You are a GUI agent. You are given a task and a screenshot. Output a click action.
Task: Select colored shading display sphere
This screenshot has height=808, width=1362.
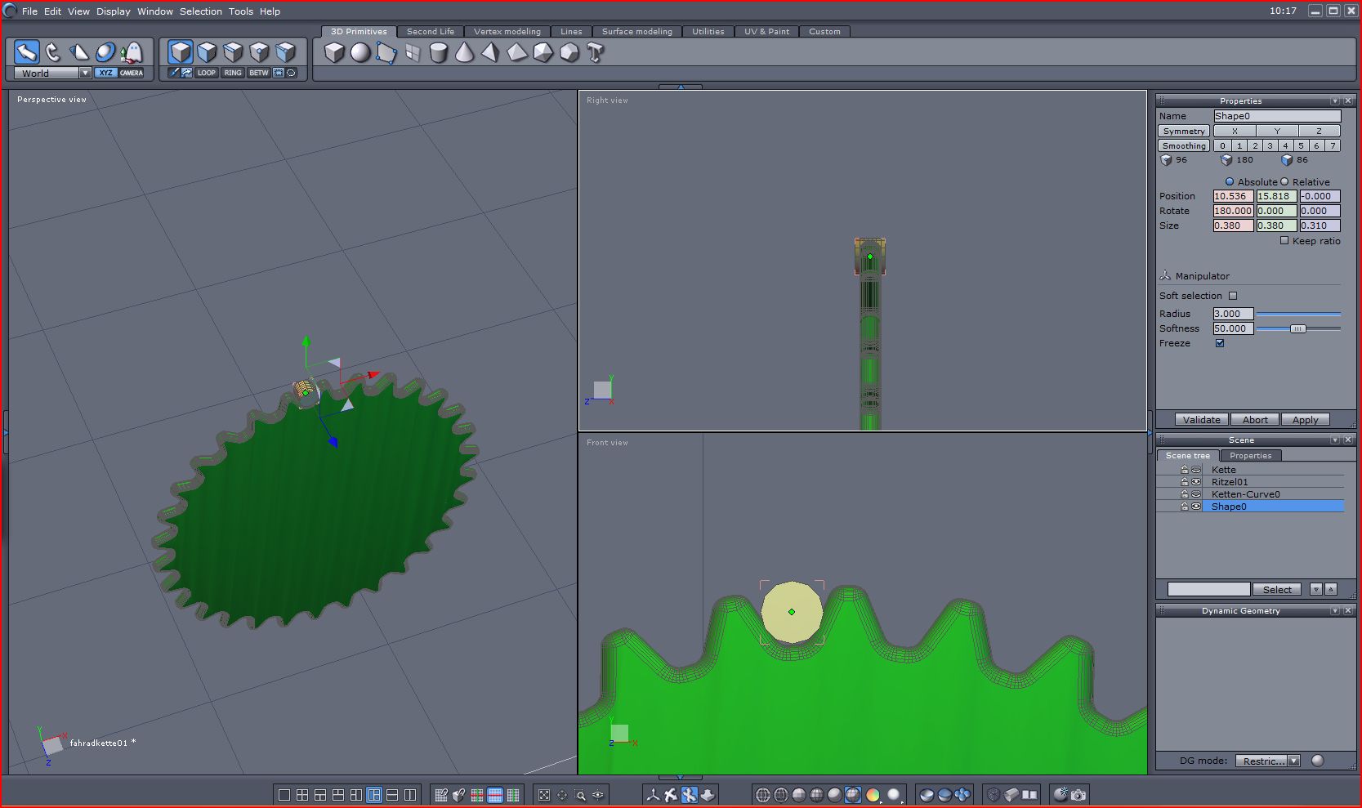pyautogui.click(x=873, y=795)
